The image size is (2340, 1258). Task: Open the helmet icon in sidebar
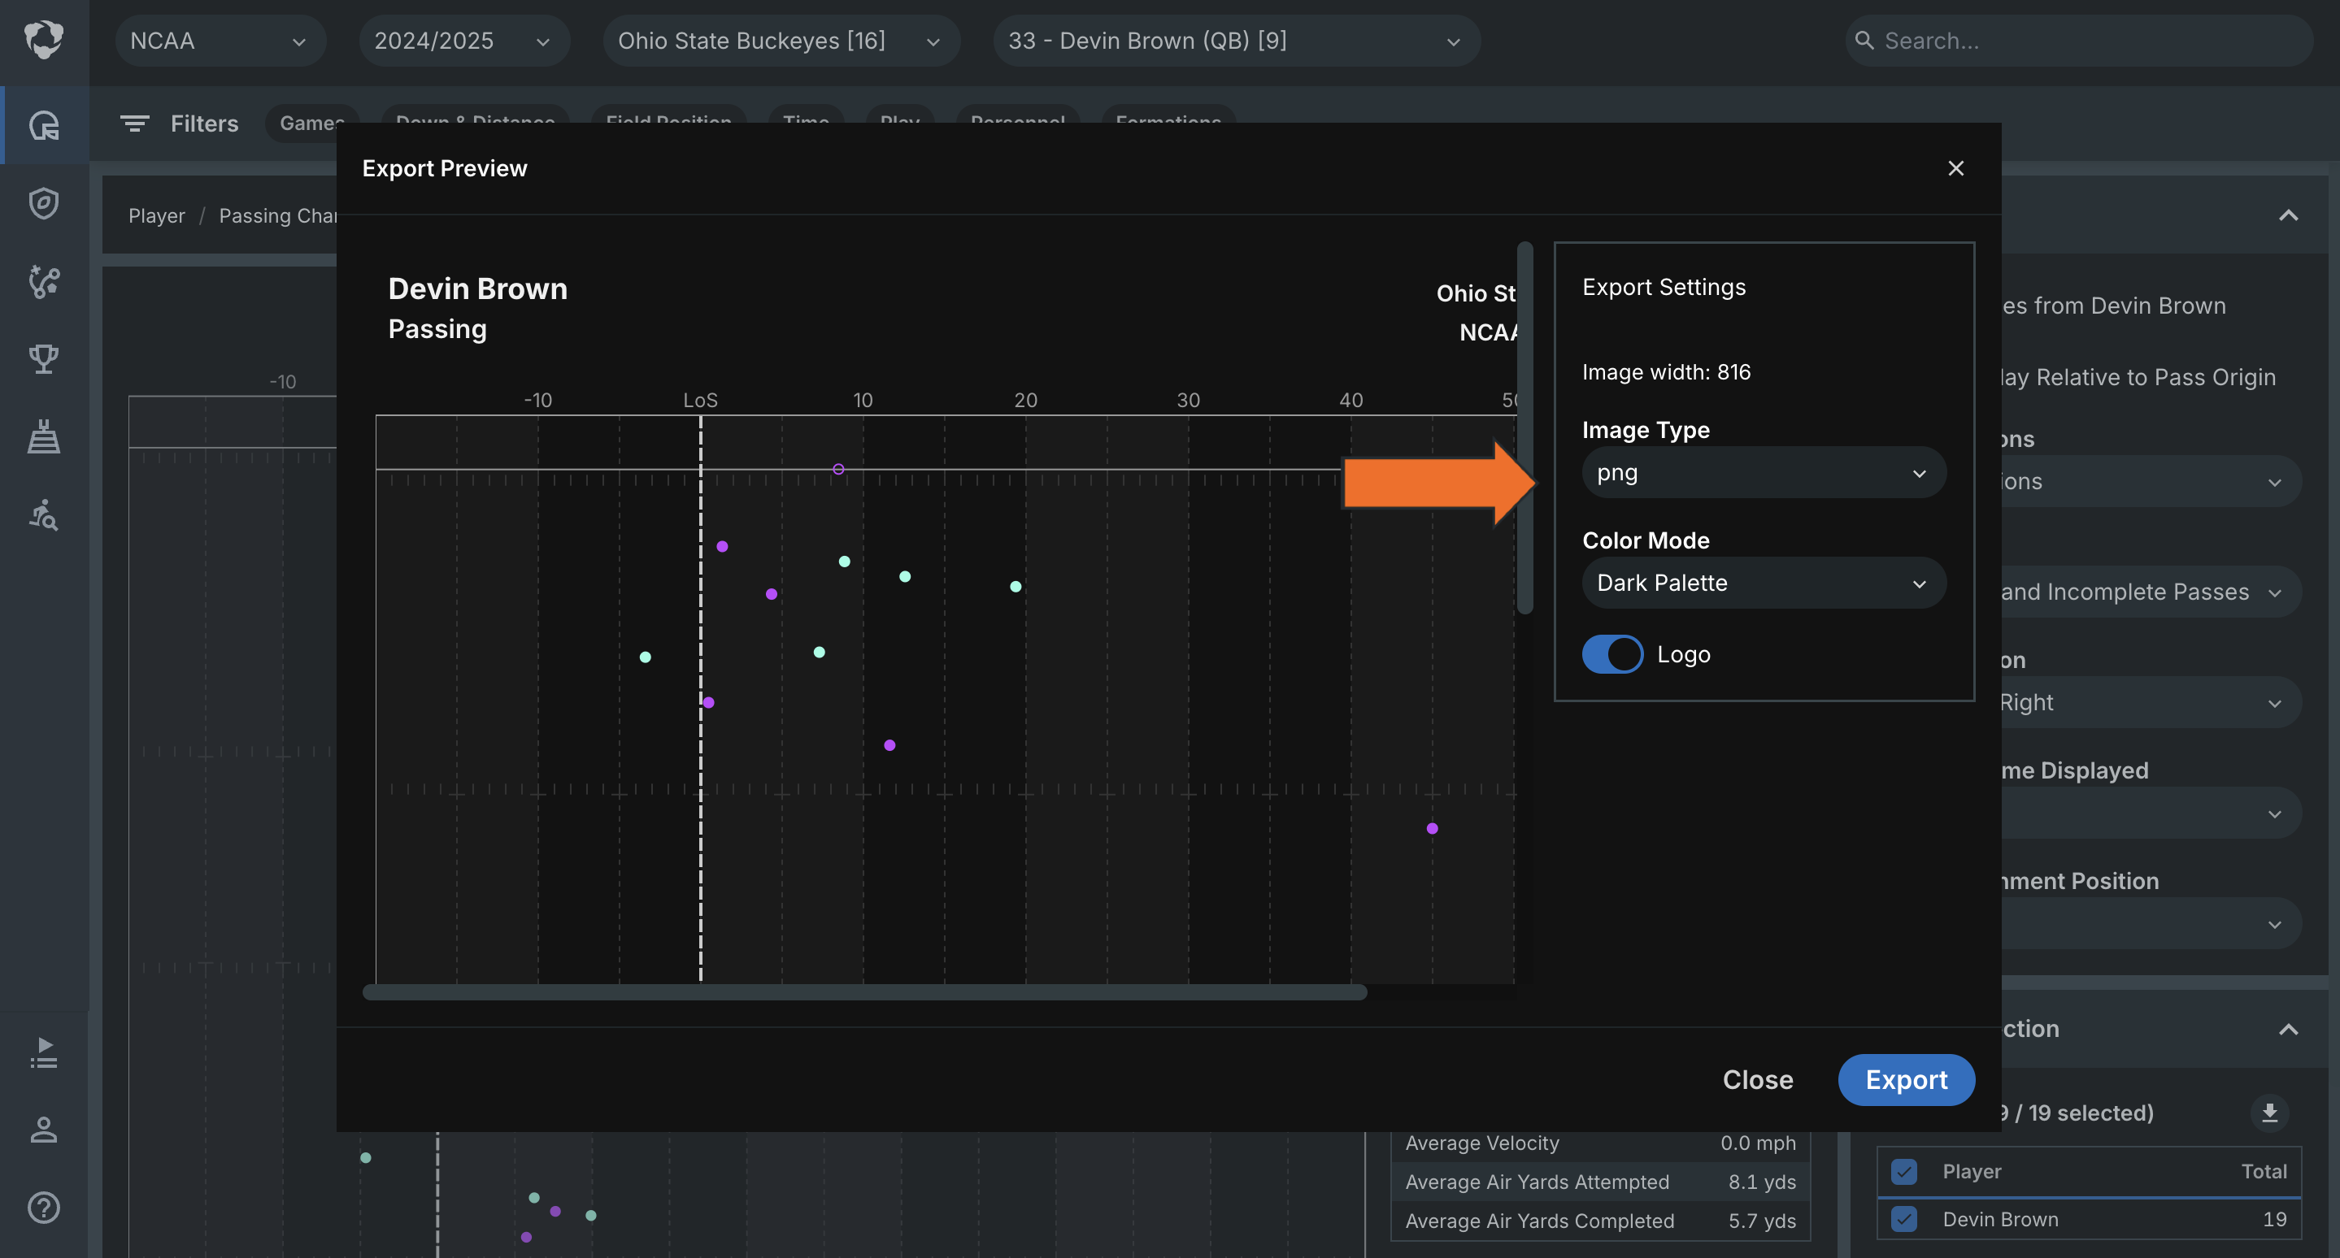(44, 124)
